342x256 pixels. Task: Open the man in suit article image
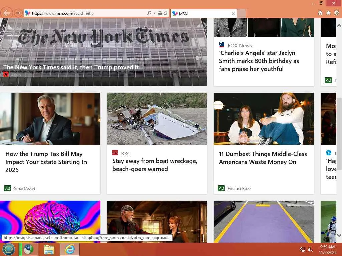(50, 119)
